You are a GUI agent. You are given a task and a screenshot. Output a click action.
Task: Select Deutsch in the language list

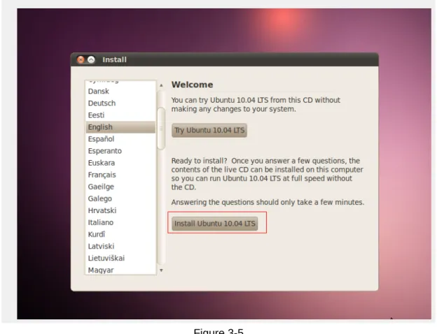click(120, 103)
